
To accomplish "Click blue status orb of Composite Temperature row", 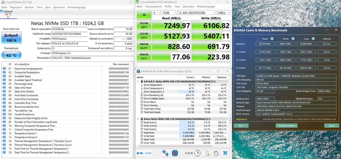I will point(4,73).
